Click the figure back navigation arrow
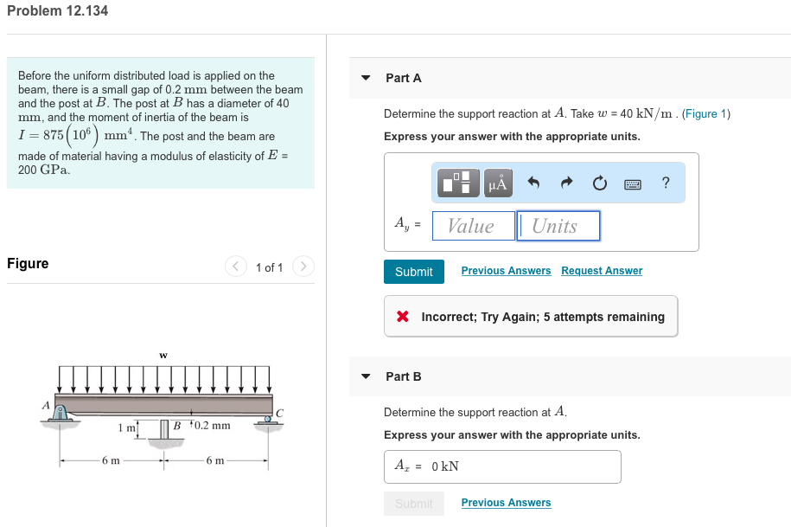The height and width of the screenshot is (527, 791). point(235,267)
